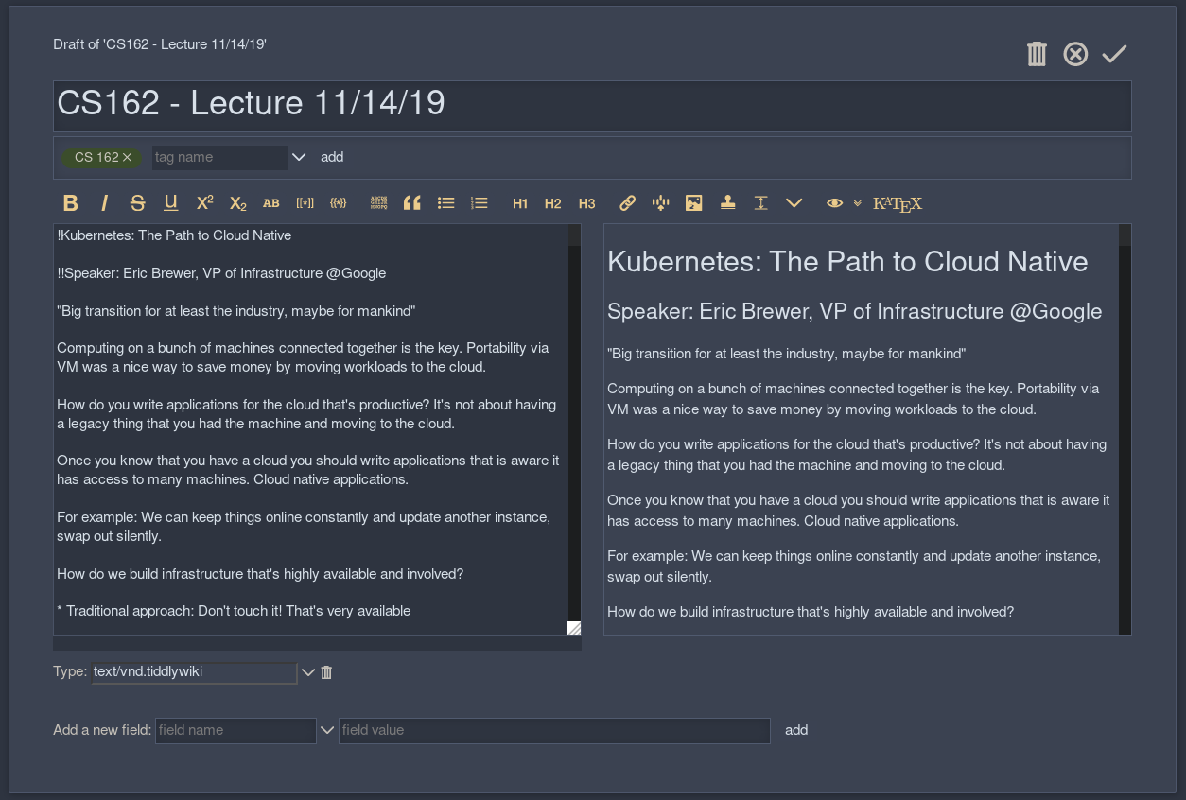Insert wikilink double brackets
1186x800 pixels.
pyautogui.click(x=305, y=202)
